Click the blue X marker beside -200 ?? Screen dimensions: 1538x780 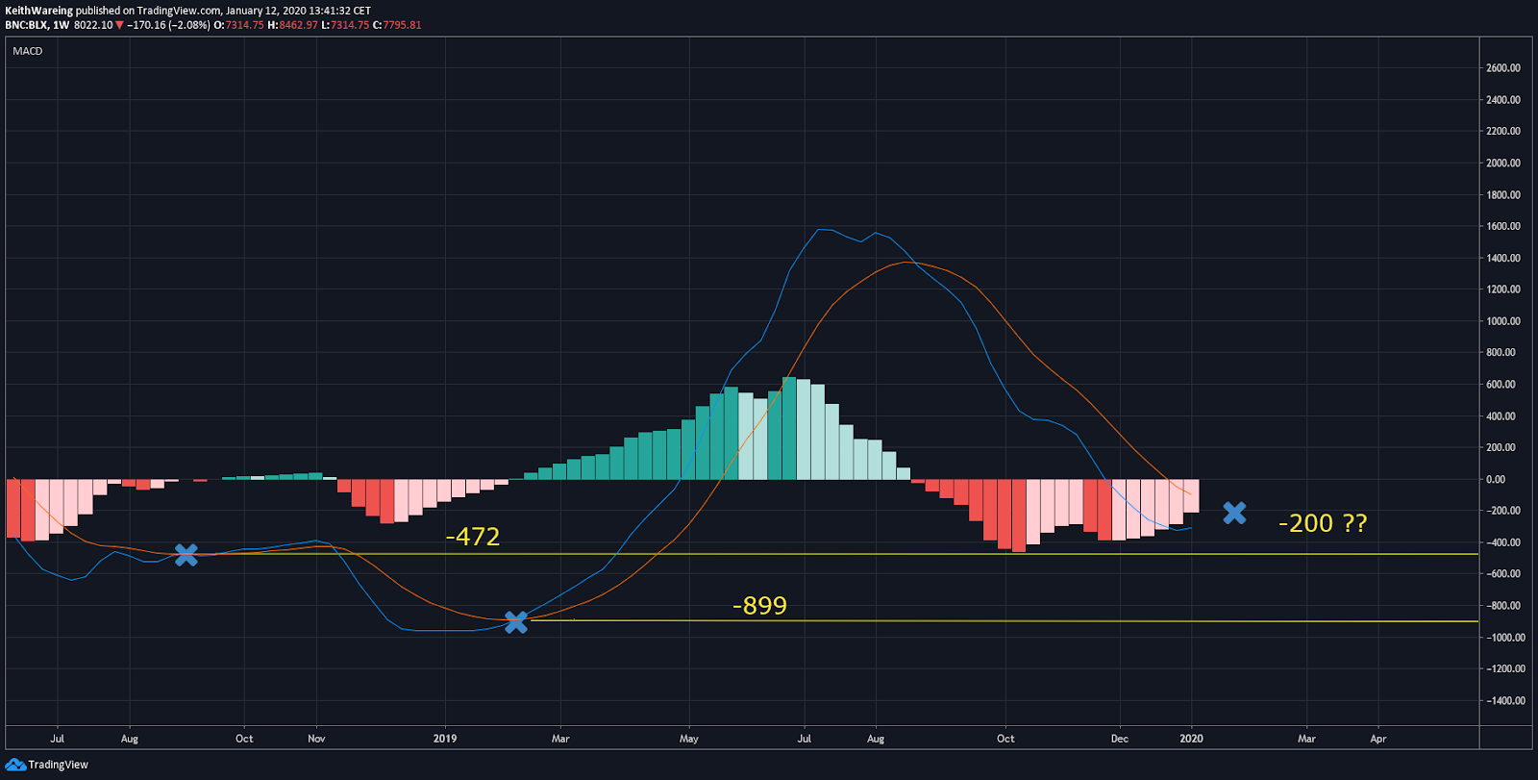click(x=1234, y=513)
